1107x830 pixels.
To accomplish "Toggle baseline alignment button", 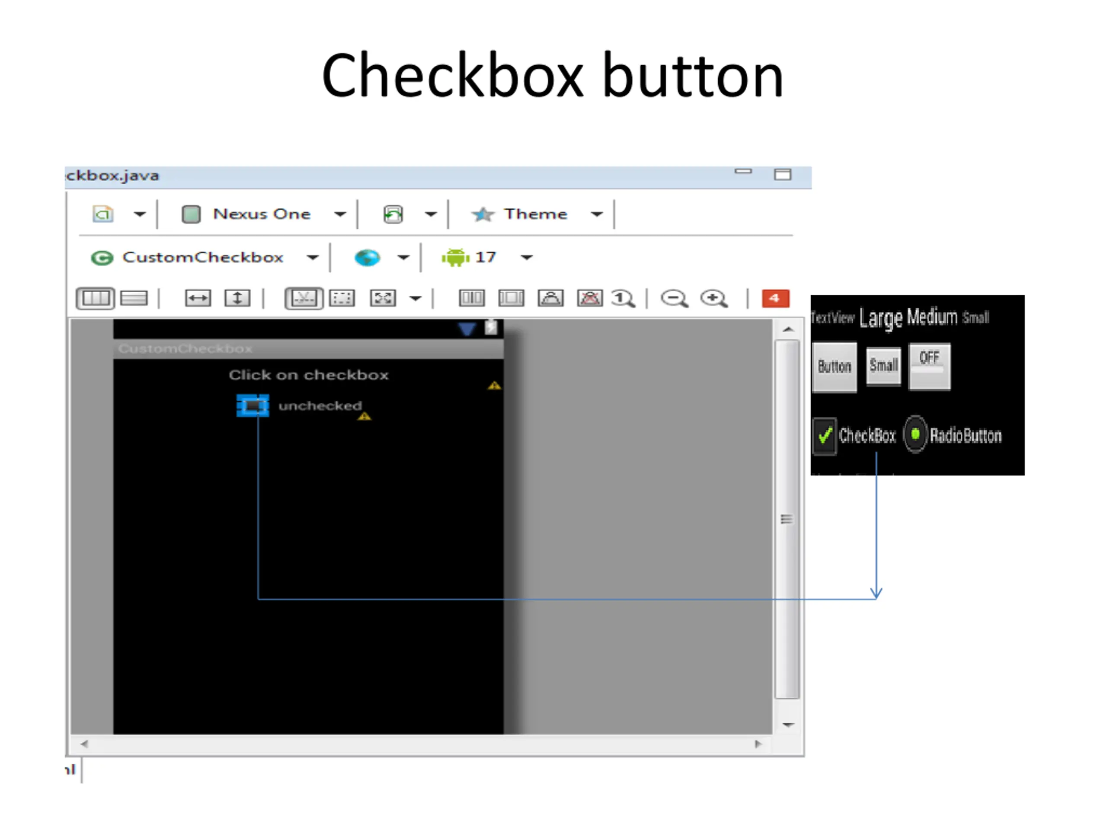I will (x=304, y=298).
